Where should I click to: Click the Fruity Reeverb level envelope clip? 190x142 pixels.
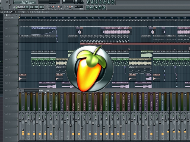(x=44, y=28)
